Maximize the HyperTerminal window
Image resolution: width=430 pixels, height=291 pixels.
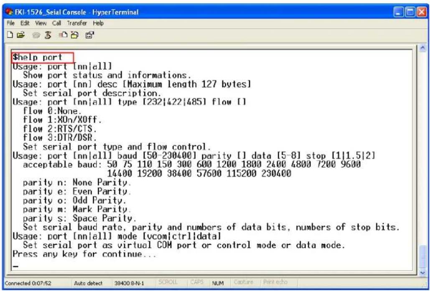click(x=410, y=13)
